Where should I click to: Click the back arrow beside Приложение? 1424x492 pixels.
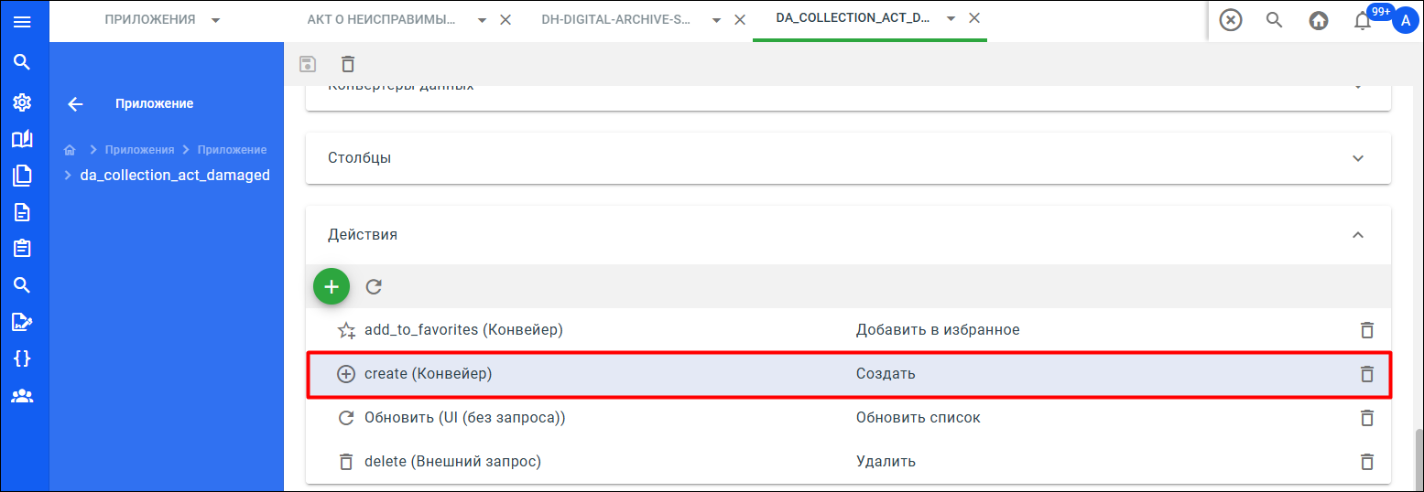click(x=76, y=104)
